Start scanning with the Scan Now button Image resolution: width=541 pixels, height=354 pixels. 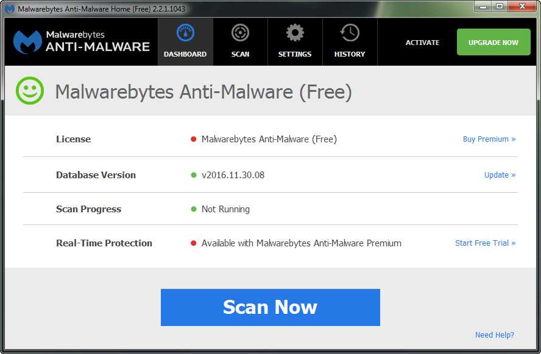[x=270, y=307]
